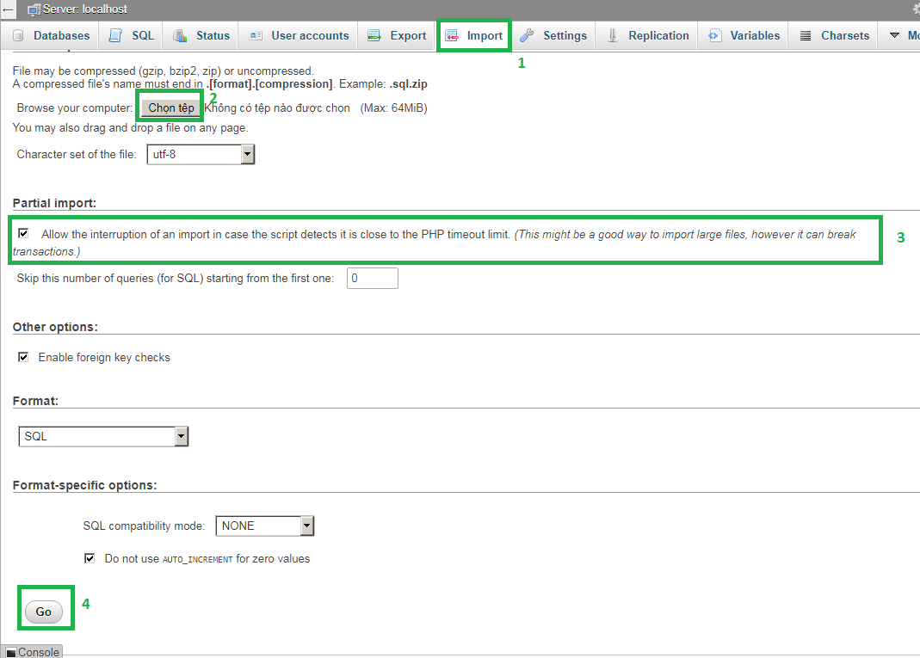Select the Import tab
Screen dimensions: 920x658
[473, 36]
